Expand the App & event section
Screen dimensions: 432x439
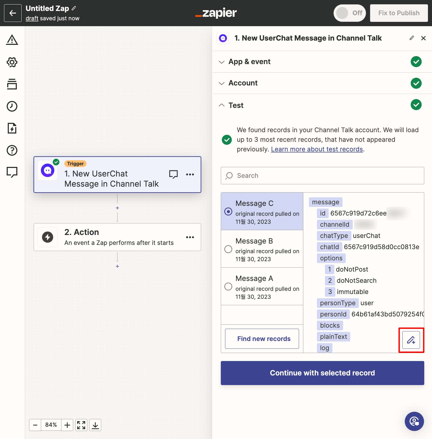pyautogui.click(x=322, y=62)
